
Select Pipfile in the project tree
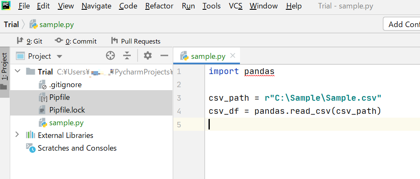[91, 97]
